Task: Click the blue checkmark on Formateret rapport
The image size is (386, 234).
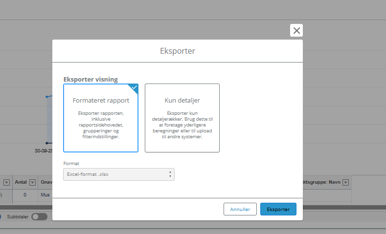Action: (134, 87)
